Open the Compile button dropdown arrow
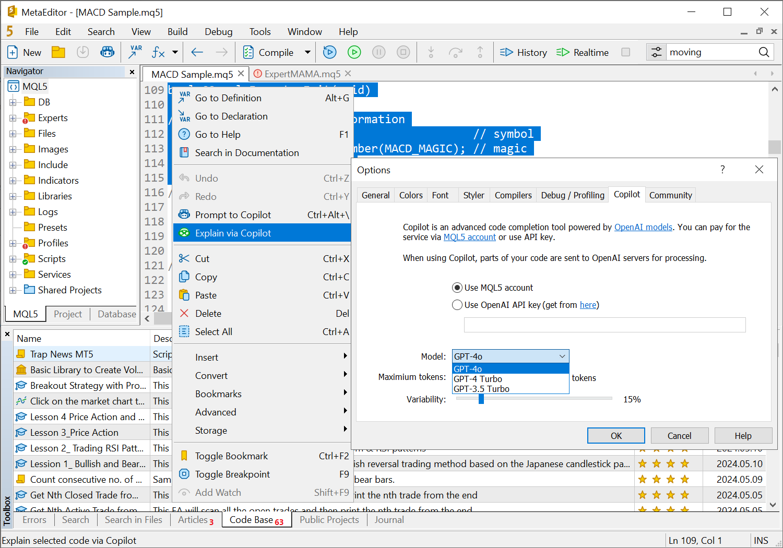Screen dimensions: 783x548 pos(307,52)
